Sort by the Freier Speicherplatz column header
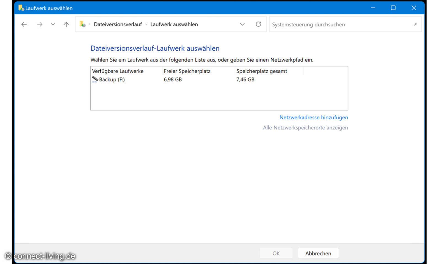 pyautogui.click(x=187, y=71)
